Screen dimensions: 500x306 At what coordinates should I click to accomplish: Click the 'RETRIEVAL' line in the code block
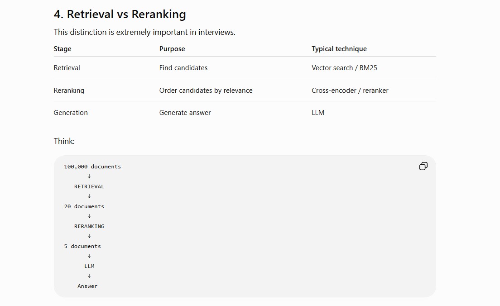pos(89,186)
